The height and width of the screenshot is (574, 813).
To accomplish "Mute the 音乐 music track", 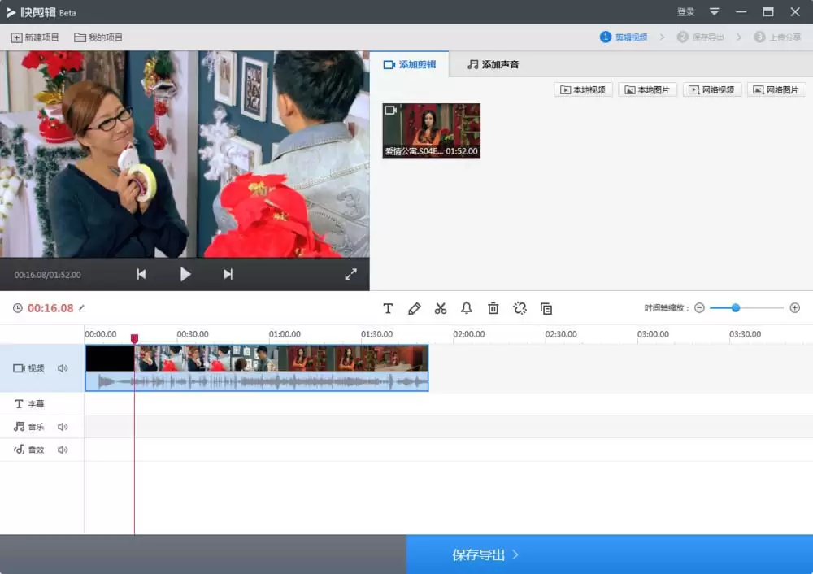I will tap(63, 427).
